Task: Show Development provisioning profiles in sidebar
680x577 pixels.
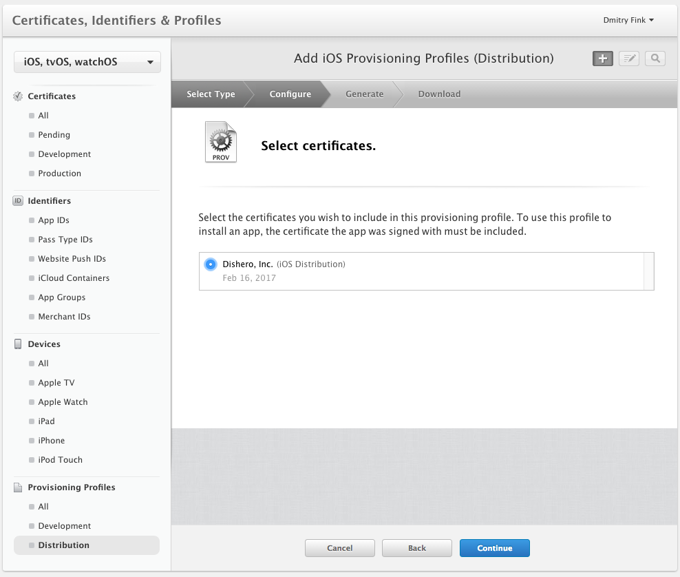Action: [65, 526]
